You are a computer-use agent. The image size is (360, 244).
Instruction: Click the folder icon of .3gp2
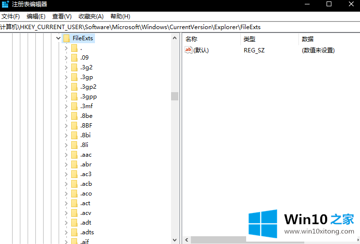coord(74,87)
